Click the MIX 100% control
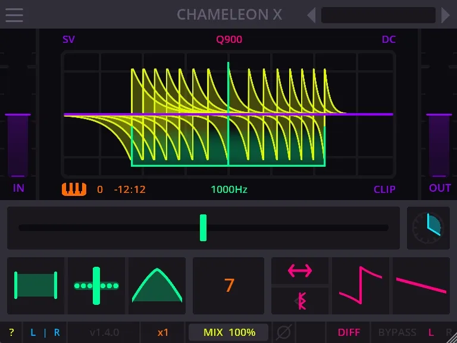Viewport: 457px width, 343px height. [x=228, y=332]
